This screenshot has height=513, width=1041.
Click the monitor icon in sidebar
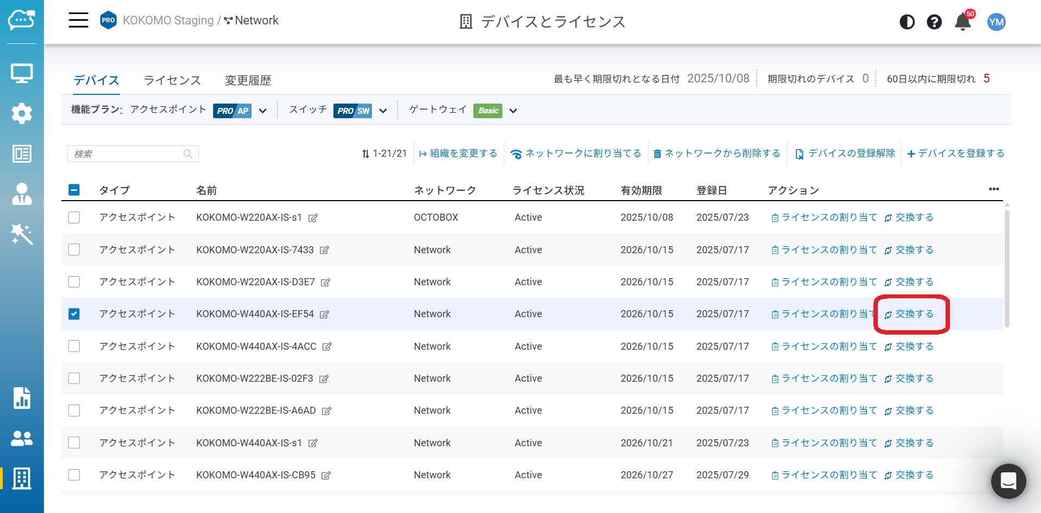click(22, 73)
